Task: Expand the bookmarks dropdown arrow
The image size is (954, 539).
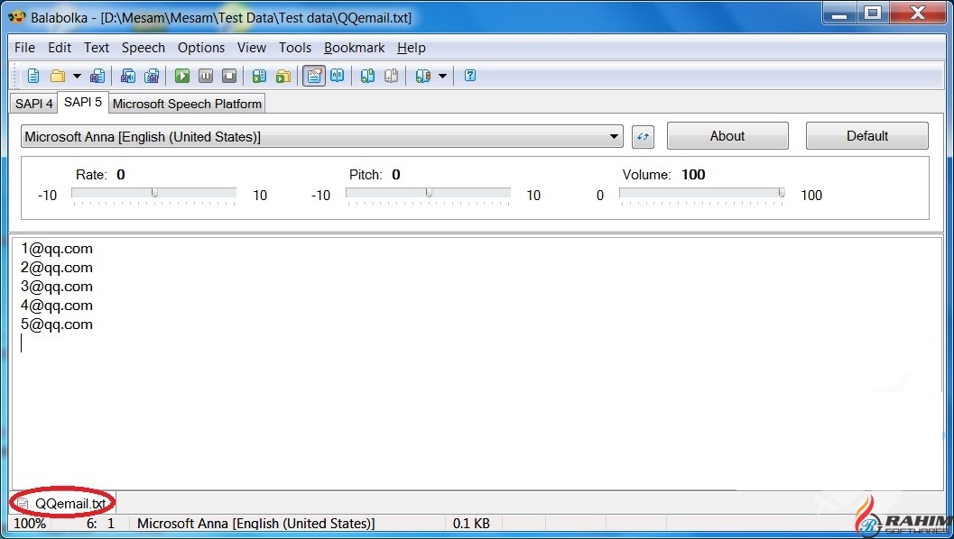Action: pyautogui.click(x=442, y=76)
